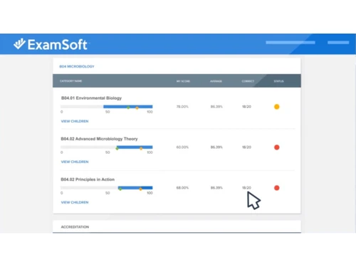Select the B04.02 Advanced Microbiology Theory title

click(99, 139)
